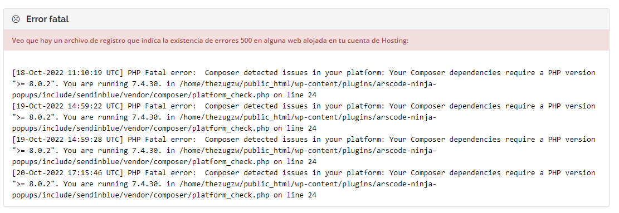Click the sad face icon in header

click(x=16, y=19)
